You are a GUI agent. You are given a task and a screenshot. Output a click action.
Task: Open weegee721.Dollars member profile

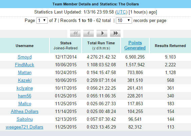click(x=24, y=127)
